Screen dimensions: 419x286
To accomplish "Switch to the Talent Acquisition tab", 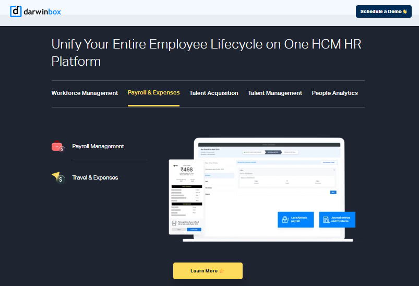I will click(x=214, y=93).
